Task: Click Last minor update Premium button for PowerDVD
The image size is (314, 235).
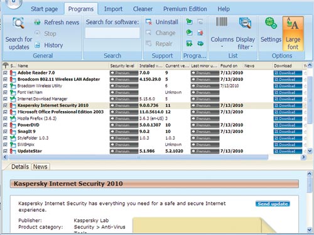Action: click(205, 125)
